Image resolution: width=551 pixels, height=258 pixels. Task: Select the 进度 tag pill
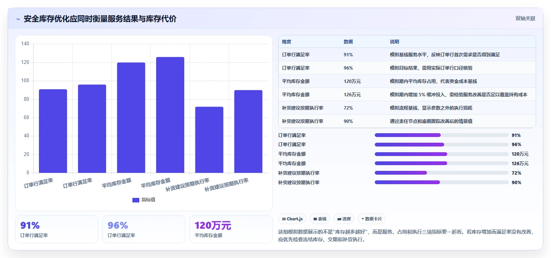344,219
